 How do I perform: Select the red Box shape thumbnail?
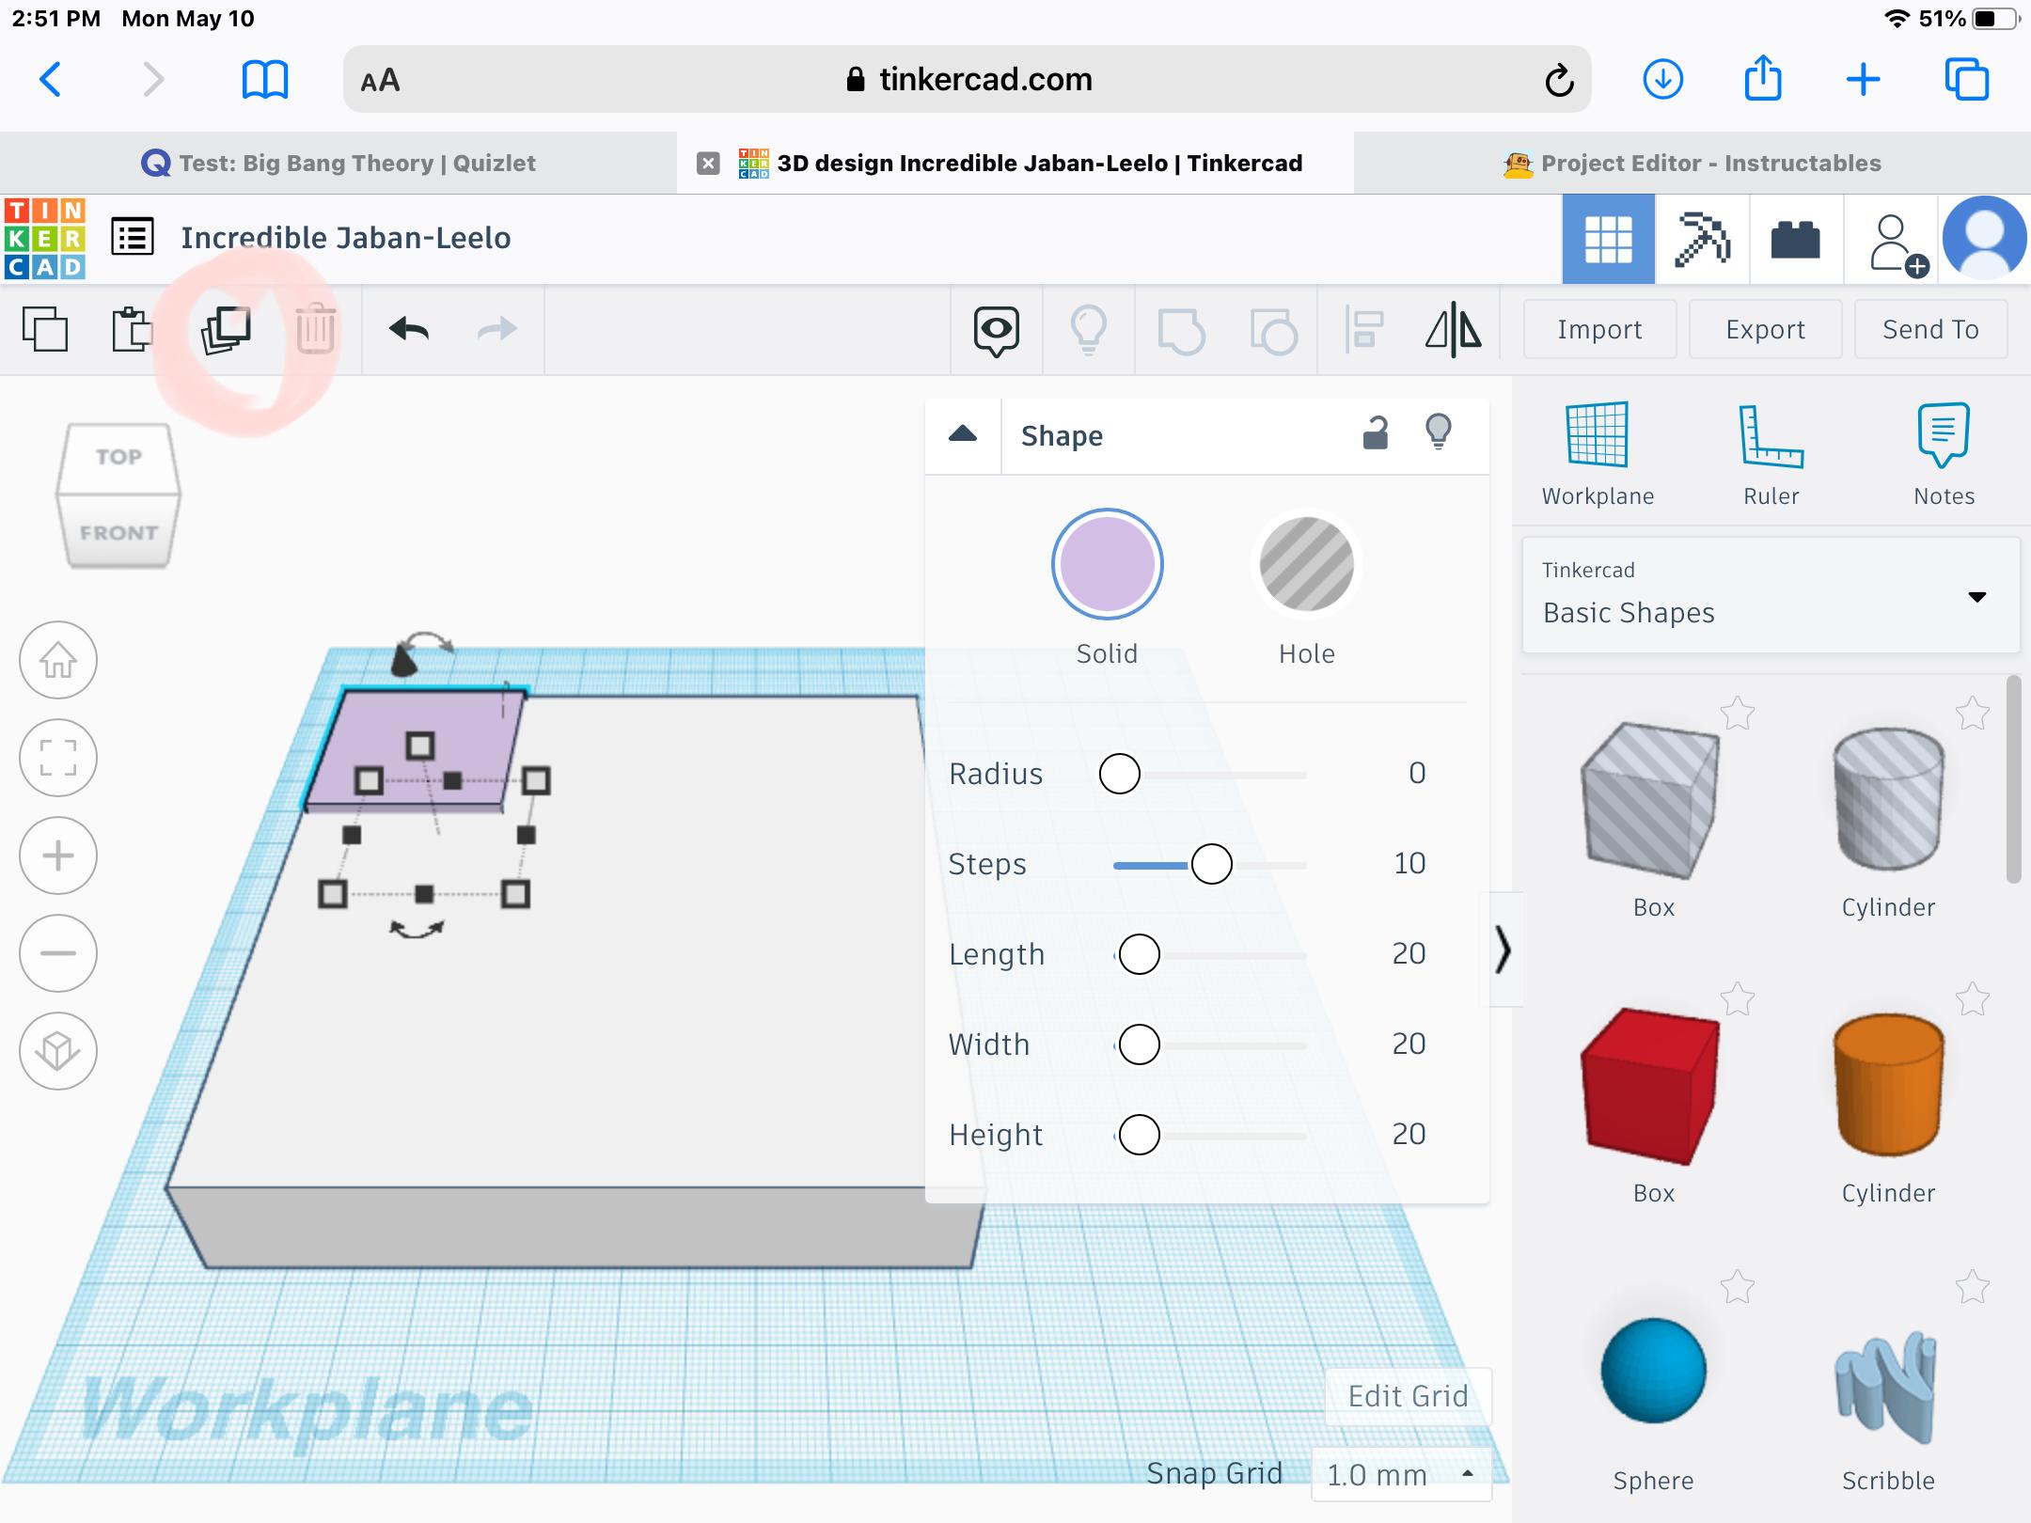[x=1652, y=1086]
